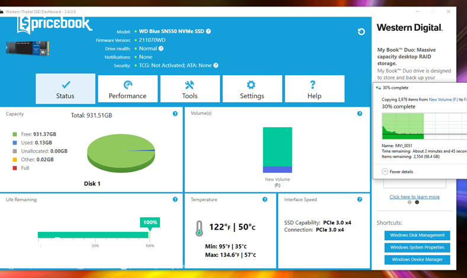Screen dimensions: 467x278
Task: Launch the Windows Device Manager shortcut
Action: click(417, 260)
